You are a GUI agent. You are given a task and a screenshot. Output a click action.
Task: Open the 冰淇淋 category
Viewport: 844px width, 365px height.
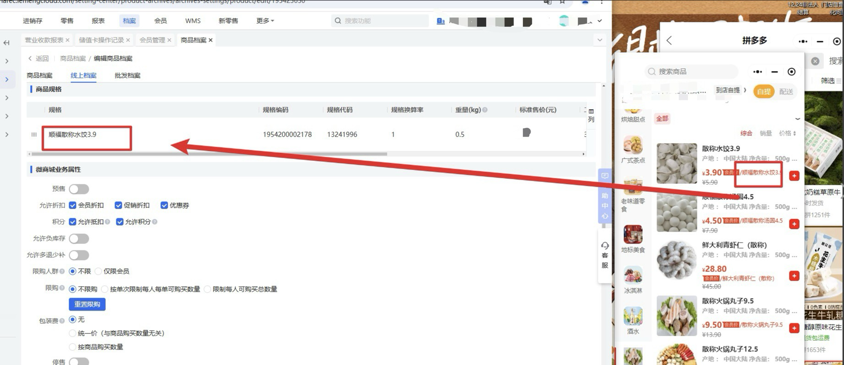[633, 280]
